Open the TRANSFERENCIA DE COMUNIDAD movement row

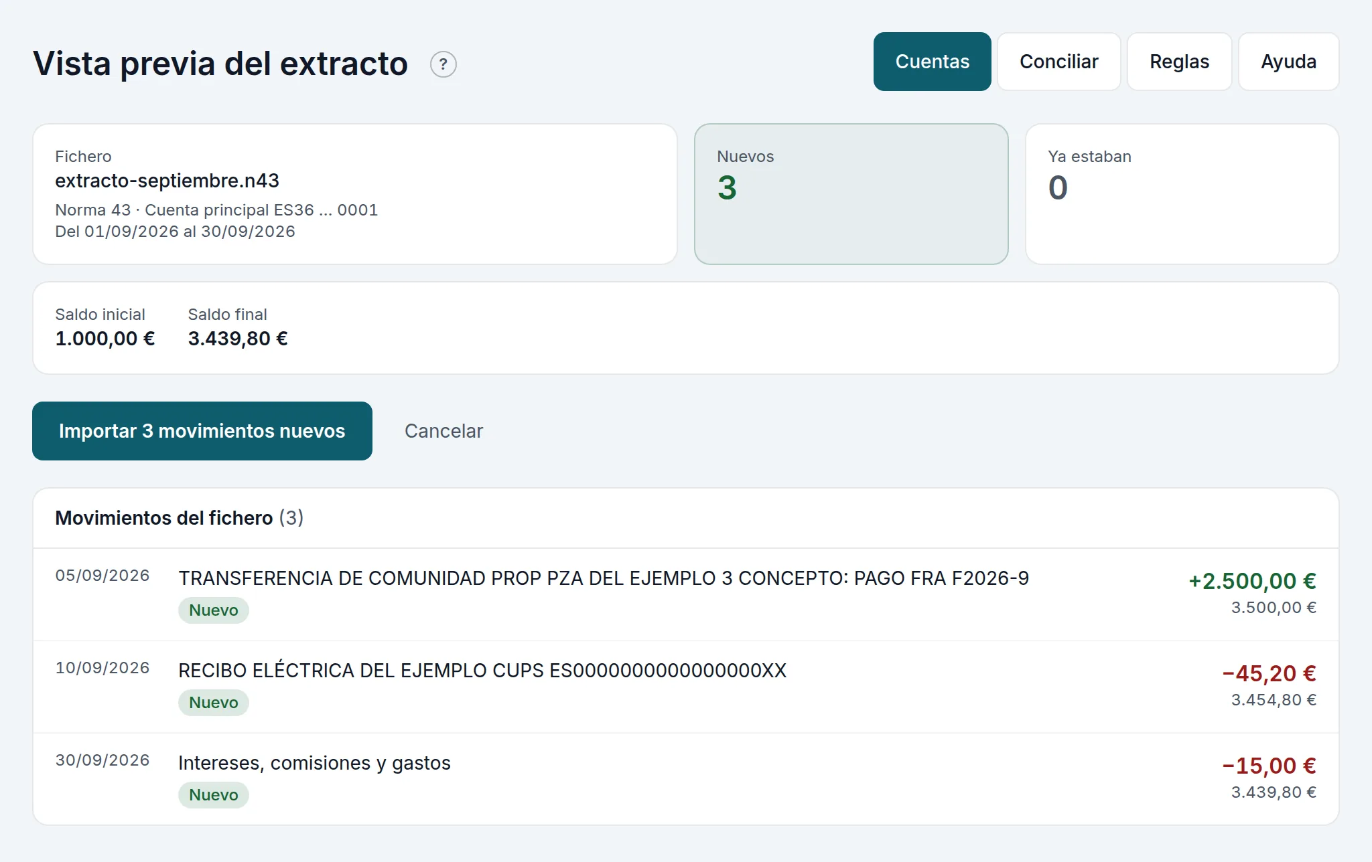[x=686, y=594]
